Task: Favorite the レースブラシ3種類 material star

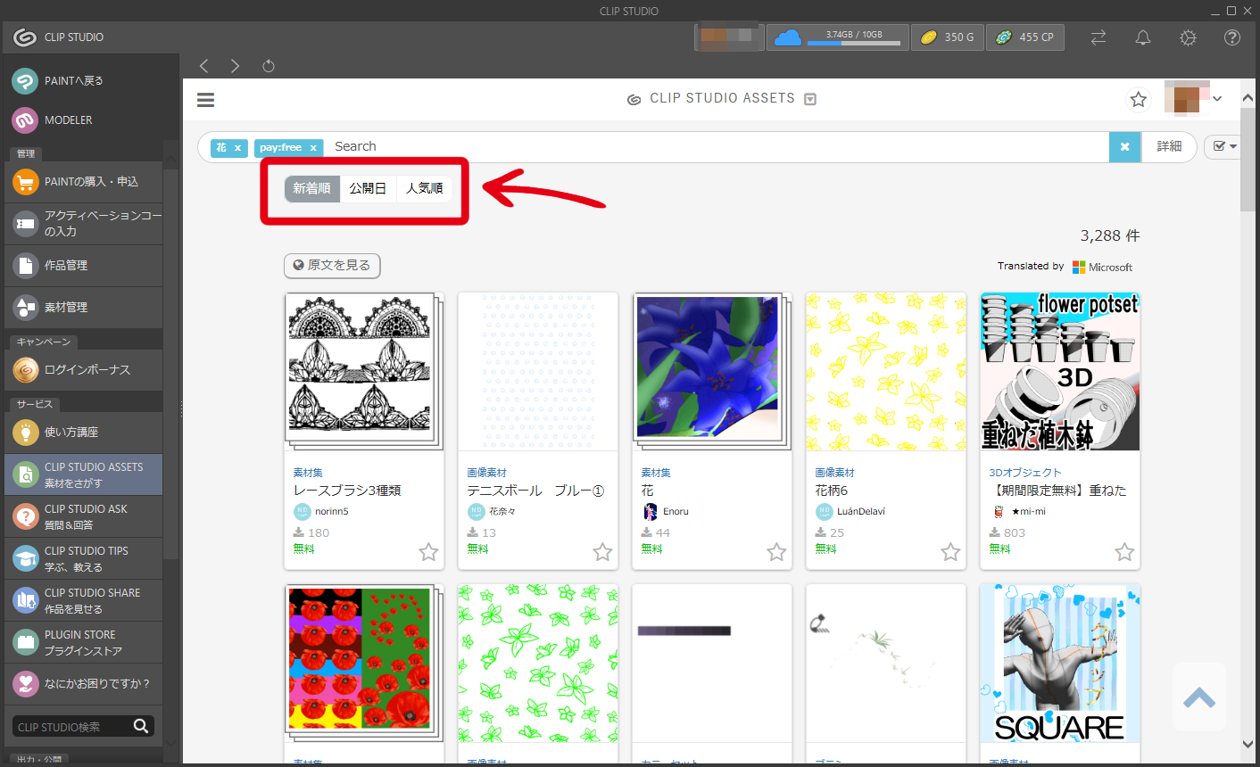Action: 428,552
